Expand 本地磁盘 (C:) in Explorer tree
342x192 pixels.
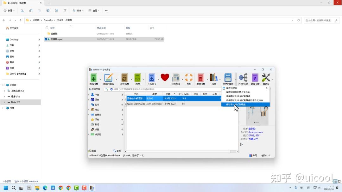4,91
